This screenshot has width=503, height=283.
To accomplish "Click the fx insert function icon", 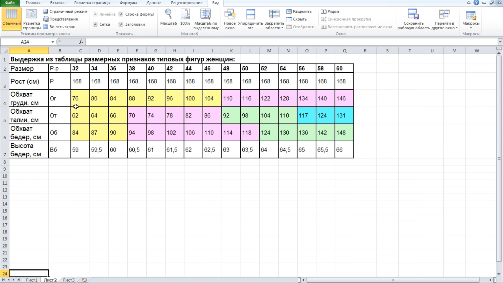I will pos(81,42).
